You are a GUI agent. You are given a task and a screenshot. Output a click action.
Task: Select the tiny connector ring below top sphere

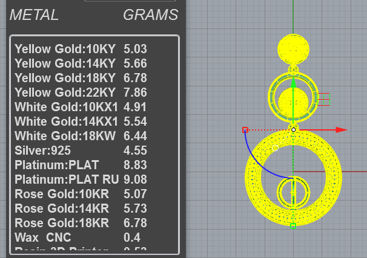(293, 69)
